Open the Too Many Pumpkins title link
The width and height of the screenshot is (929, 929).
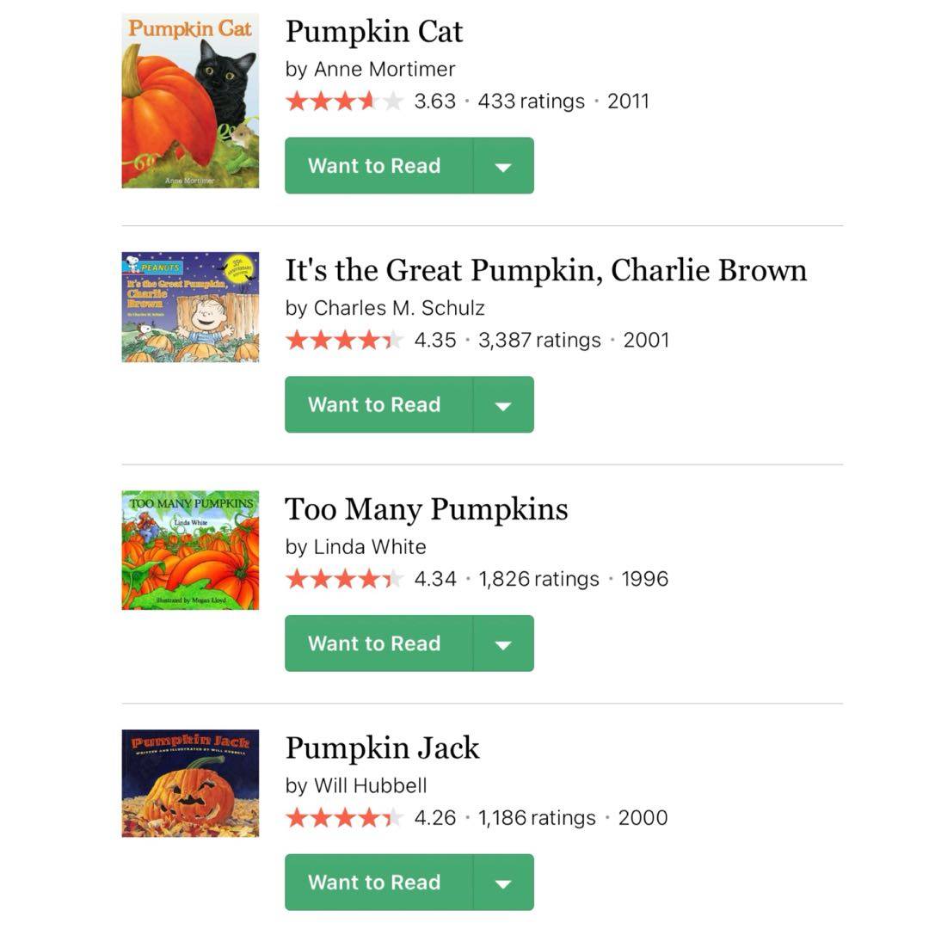click(x=427, y=509)
